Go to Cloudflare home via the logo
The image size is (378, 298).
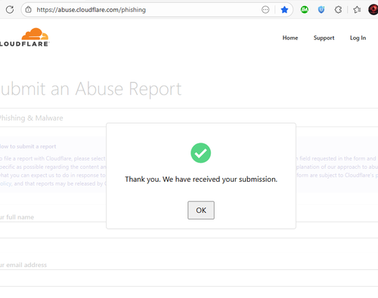coord(24,37)
